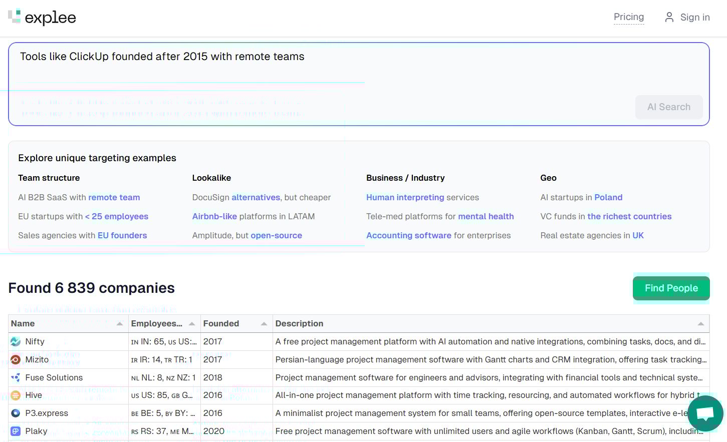Click 'Found 6 839 companies' heading
Image resolution: width=727 pixels, height=442 pixels.
tap(91, 288)
